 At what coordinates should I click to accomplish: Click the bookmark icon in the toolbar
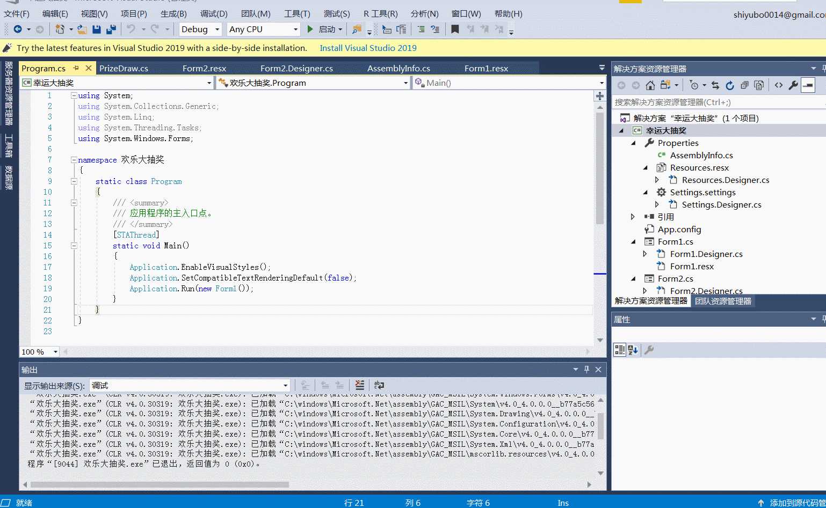[x=455, y=30]
